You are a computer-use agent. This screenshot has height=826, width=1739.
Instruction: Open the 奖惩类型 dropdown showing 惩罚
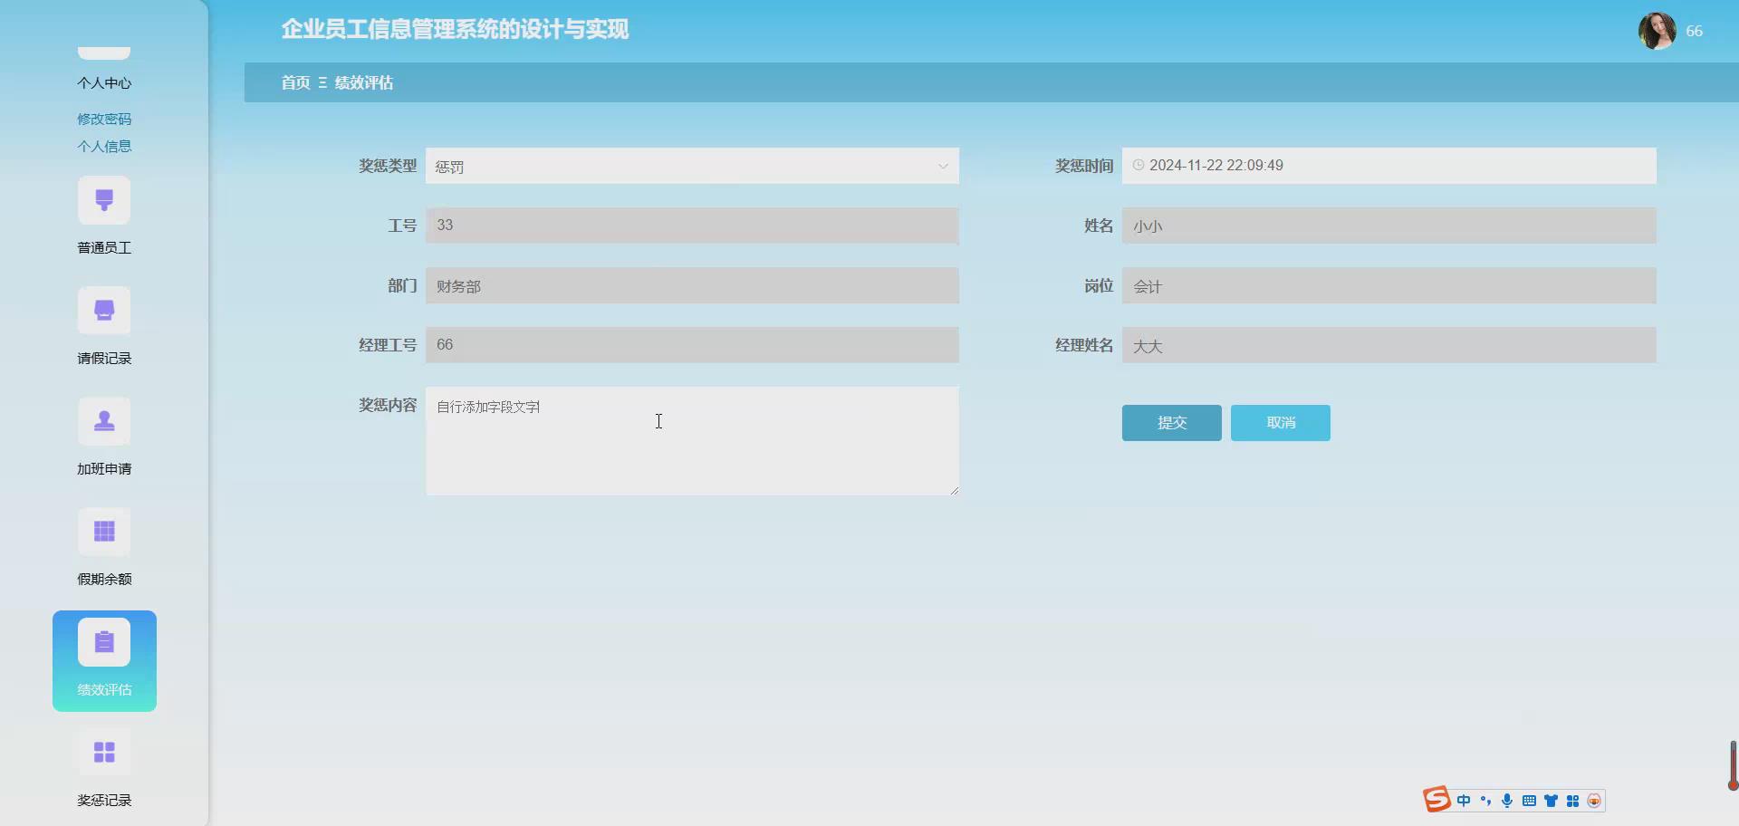click(x=692, y=166)
